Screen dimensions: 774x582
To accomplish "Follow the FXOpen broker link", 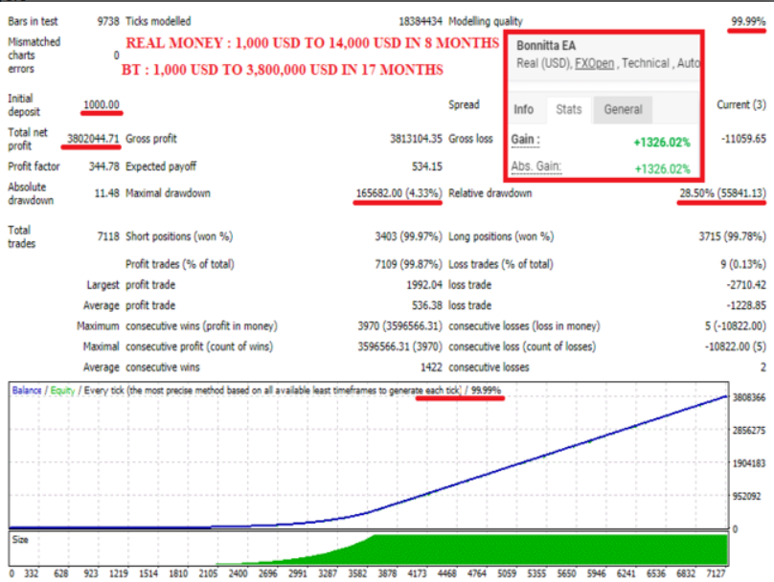I will click(x=594, y=63).
